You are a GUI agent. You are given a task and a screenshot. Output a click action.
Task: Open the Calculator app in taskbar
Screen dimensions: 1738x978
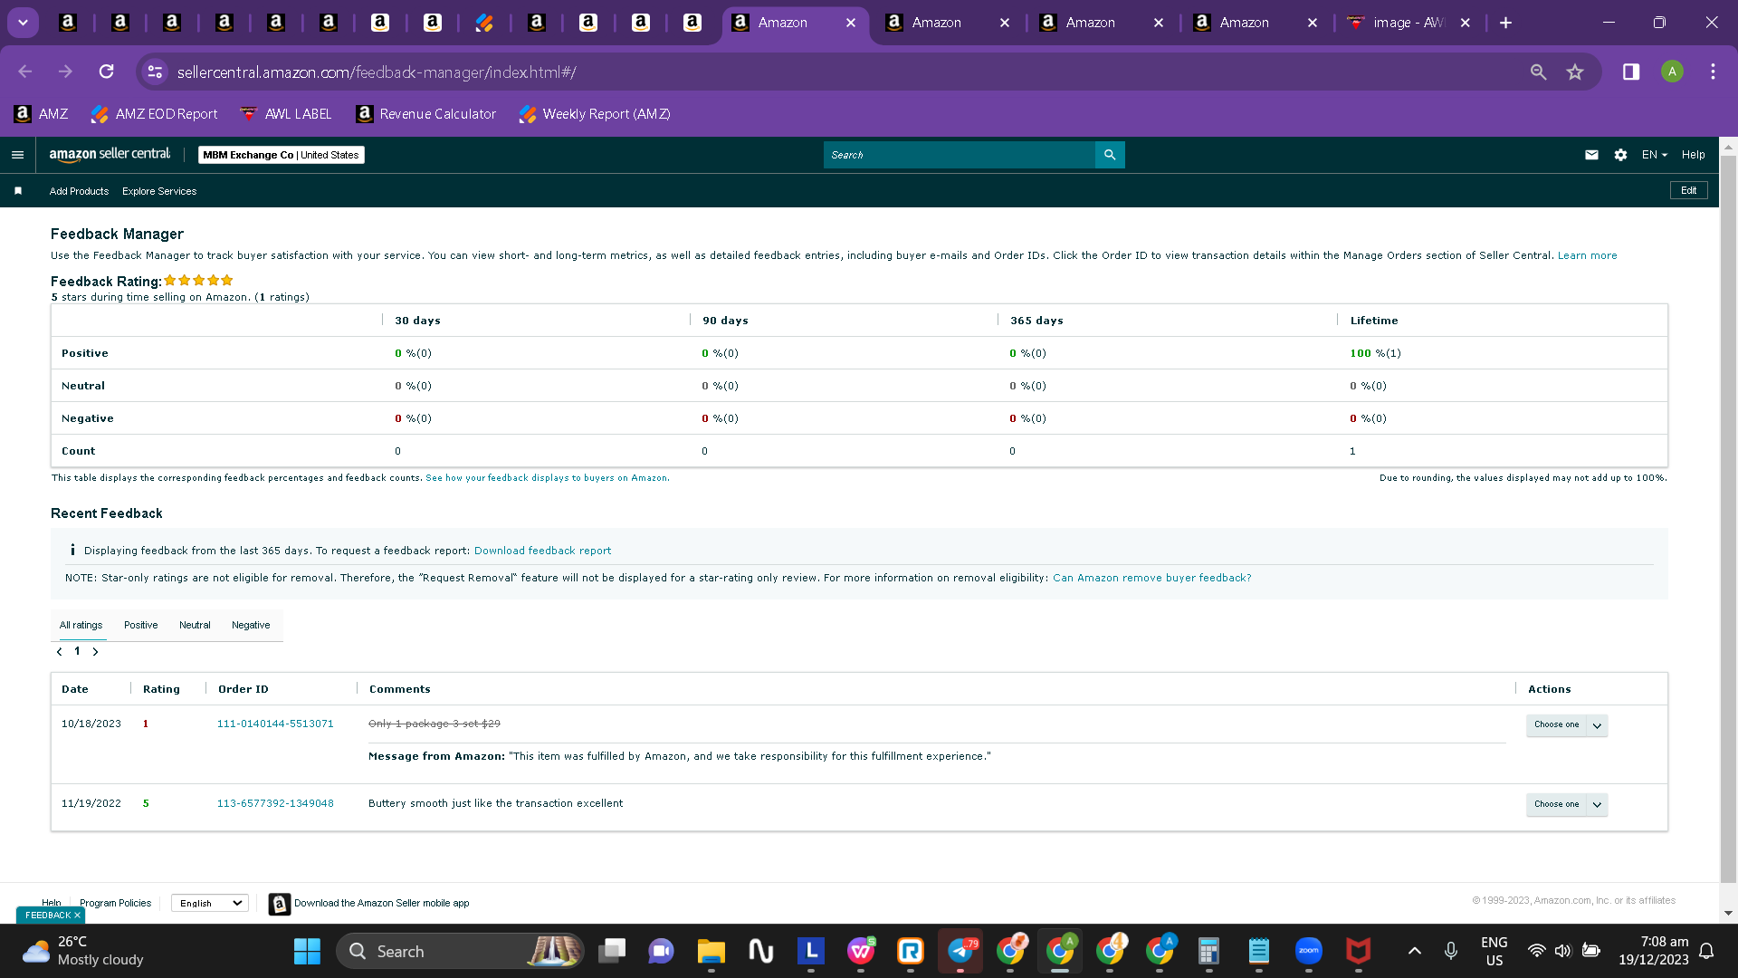(x=1208, y=951)
